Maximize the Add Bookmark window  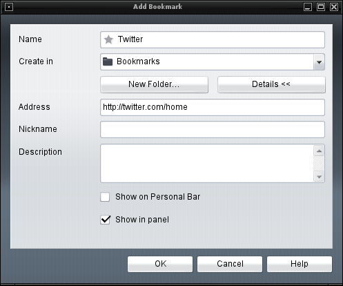[x=321, y=7]
